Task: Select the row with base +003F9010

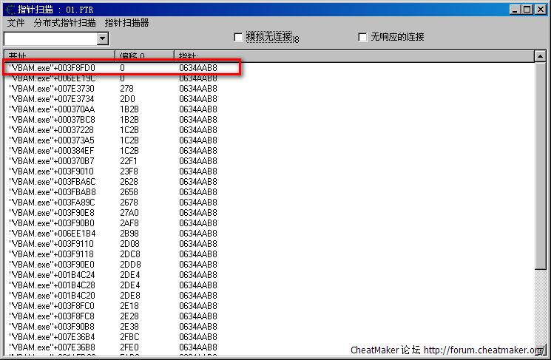Action: pos(52,171)
